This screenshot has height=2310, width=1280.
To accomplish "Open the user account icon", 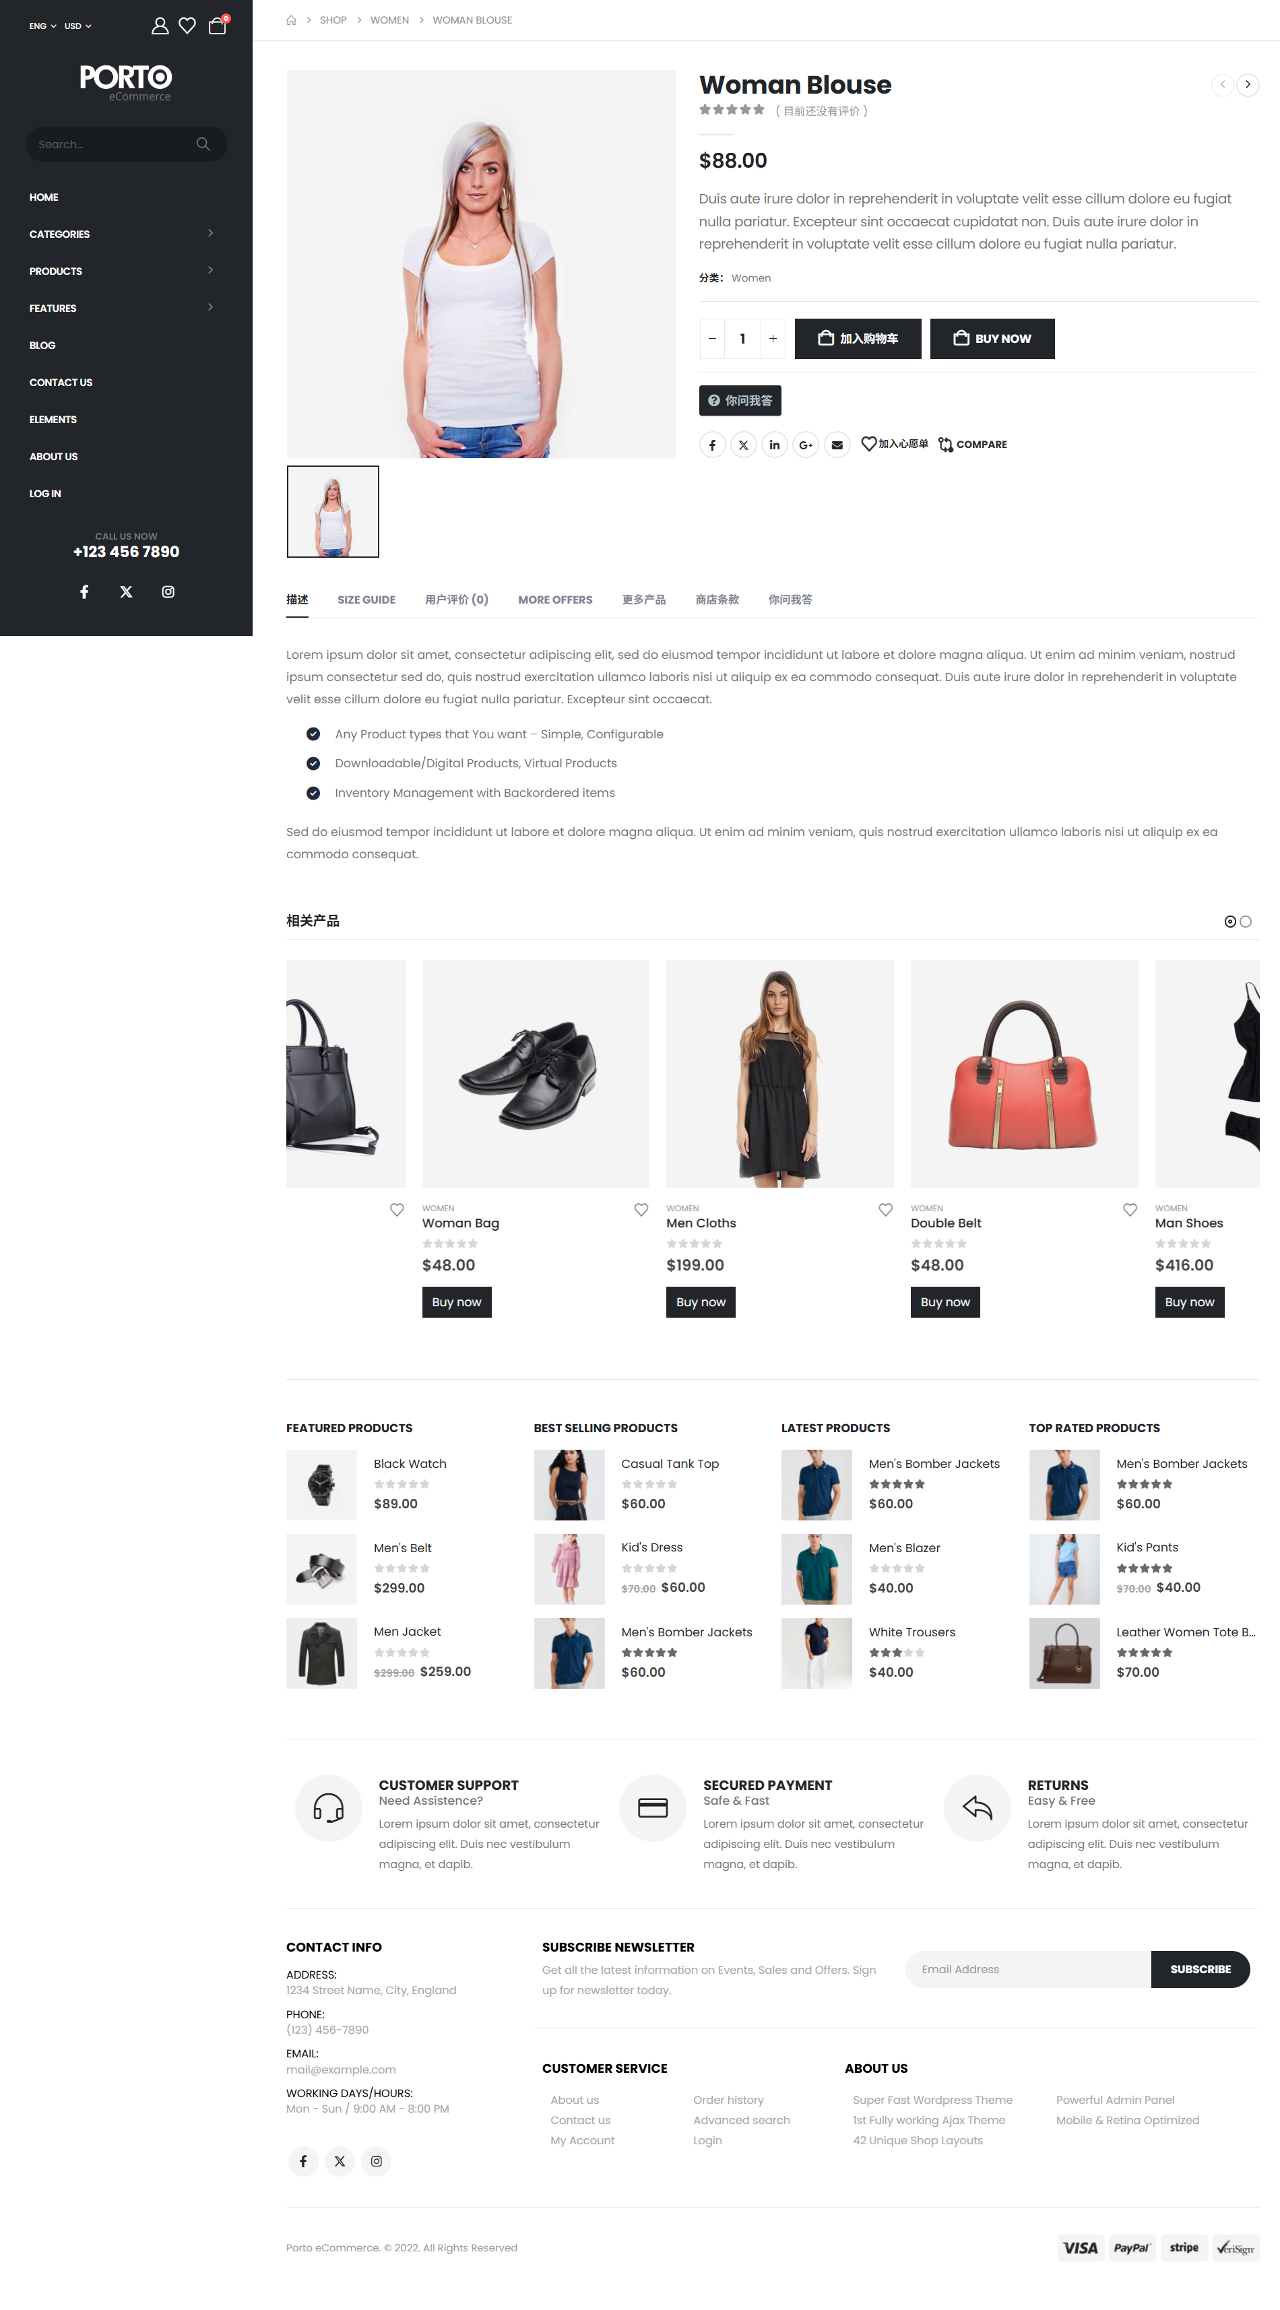I will (x=160, y=25).
